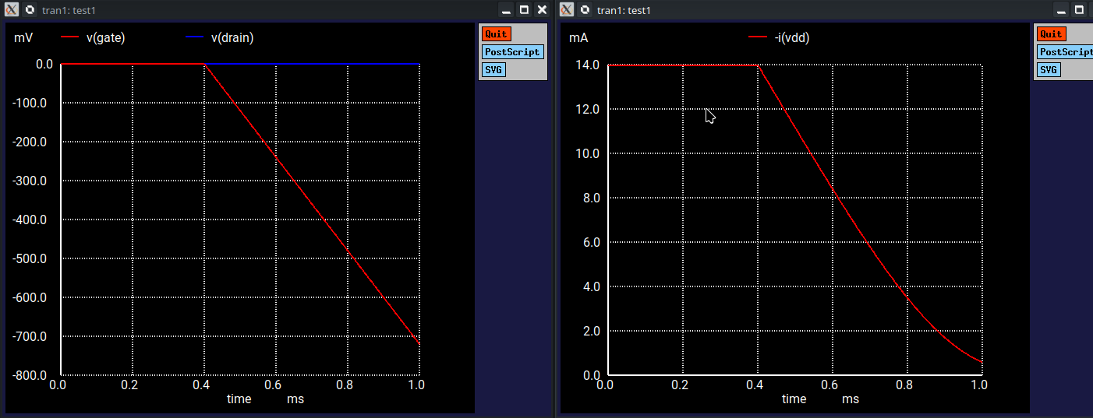The height and width of the screenshot is (418, 1093).
Task: Save the voltage plot using SVG button
Action: pyautogui.click(x=493, y=69)
